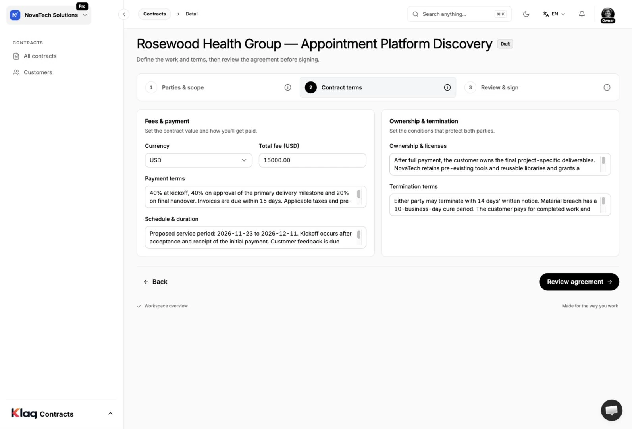The width and height of the screenshot is (632, 429).
Task: Click the search magnifier icon
Action: 415,14
